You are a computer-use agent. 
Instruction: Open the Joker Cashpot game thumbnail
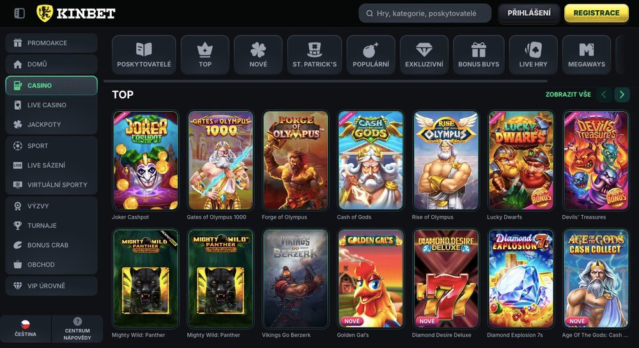[x=146, y=160]
